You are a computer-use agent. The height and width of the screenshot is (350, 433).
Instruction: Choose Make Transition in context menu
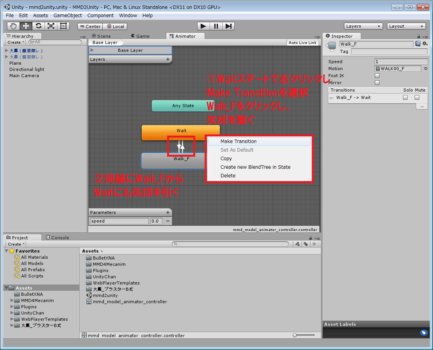259,141
